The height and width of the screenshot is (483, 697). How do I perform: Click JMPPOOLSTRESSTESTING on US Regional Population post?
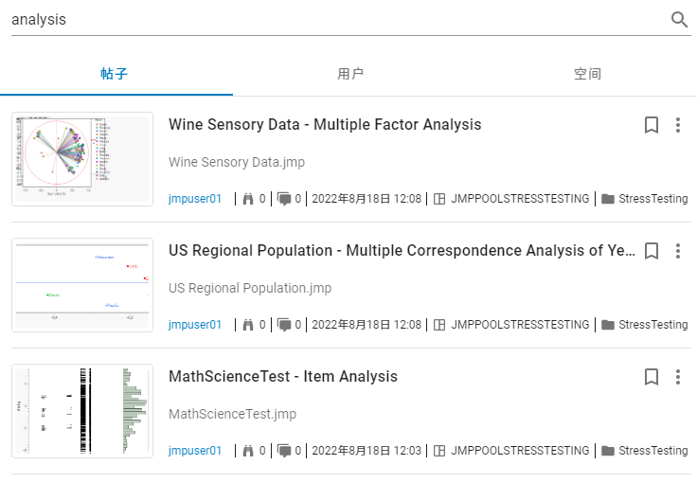tap(520, 325)
